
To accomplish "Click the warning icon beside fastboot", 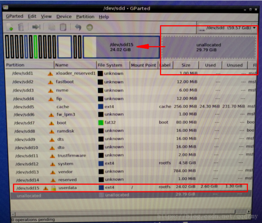I will (50, 82).
